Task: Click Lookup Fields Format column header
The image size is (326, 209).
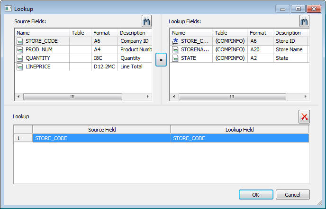Action: click(260, 33)
